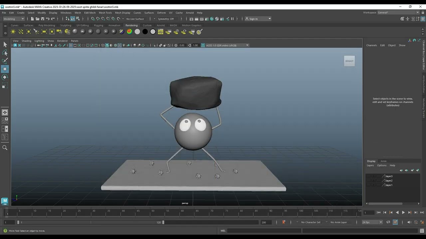Open the Modeling menu set dropdown
The width and height of the screenshot is (426, 239).
tap(14, 19)
